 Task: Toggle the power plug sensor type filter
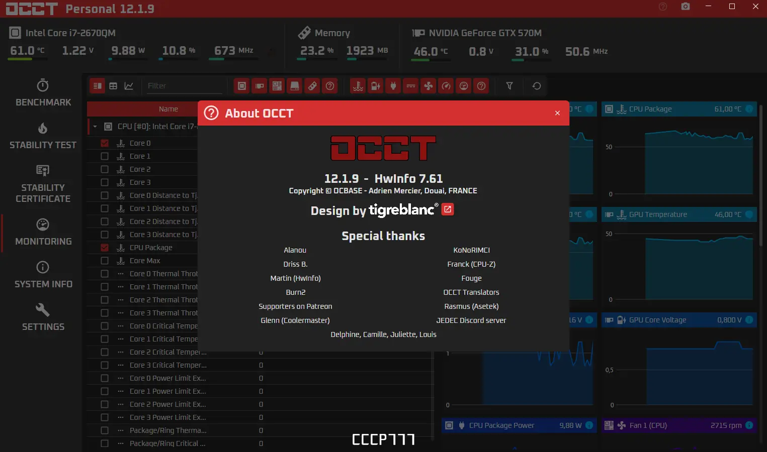(393, 86)
